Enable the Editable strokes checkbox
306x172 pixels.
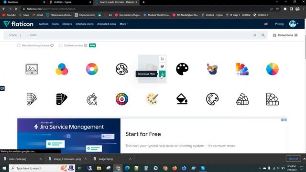point(61,45)
